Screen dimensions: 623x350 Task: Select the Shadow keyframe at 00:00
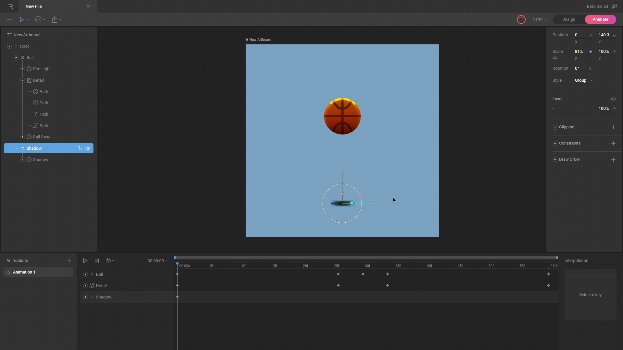point(177,297)
